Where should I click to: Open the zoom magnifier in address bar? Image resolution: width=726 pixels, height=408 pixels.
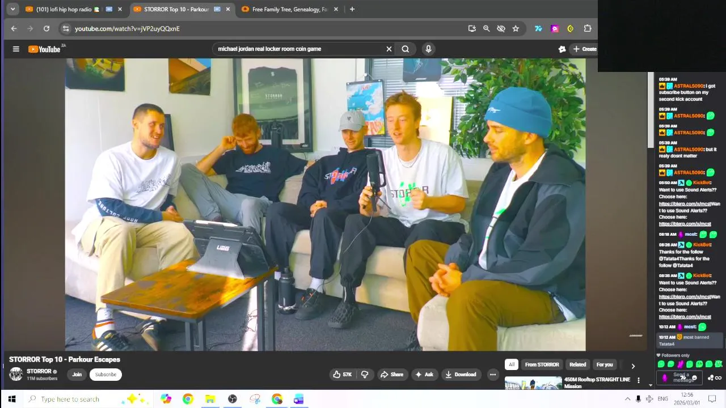click(486, 28)
